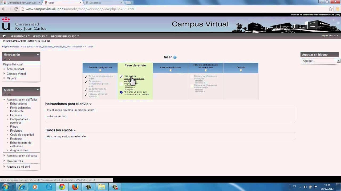Click move icon in Navegación block header

click(5, 59)
